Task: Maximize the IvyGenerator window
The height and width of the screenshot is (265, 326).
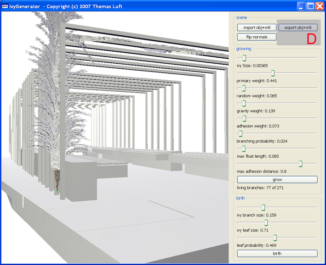Action: (x=310, y=6)
